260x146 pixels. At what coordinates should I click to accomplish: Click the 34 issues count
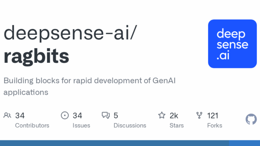pyautogui.click(x=77, y=116)
